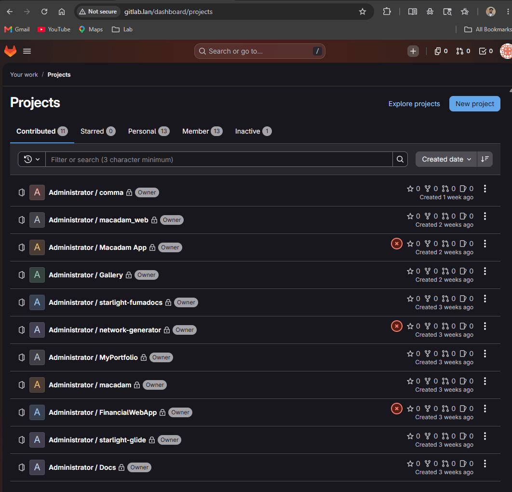Switch to the Member tab

click(202, 131)
